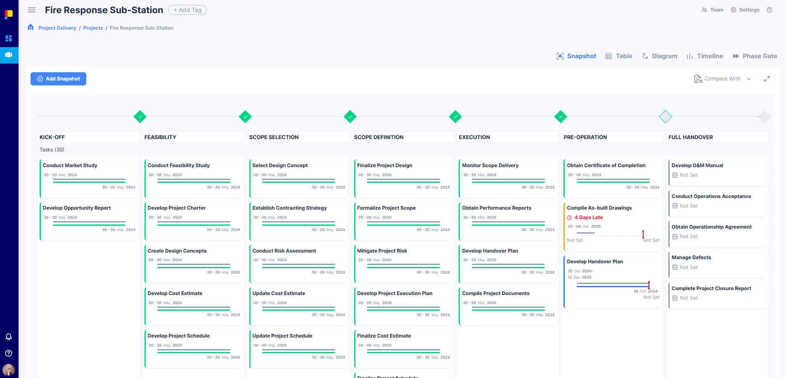Navigate to Projects via the breadcrumb link
Screen dimensions: 786x378
93,28
